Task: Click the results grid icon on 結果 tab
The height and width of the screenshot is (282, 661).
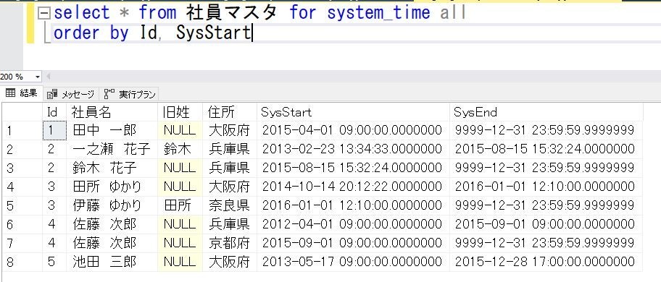Action: coord(10,93)
